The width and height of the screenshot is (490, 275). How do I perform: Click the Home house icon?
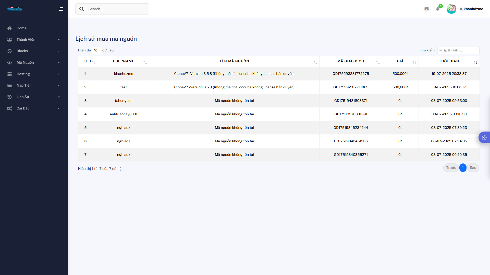coord(10,28)
